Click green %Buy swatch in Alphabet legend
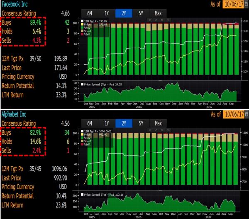 [82, 138]
